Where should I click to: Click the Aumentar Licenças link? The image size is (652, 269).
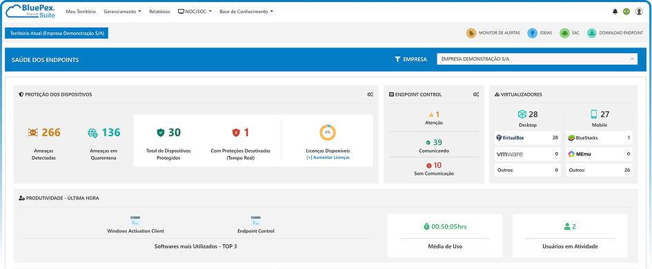[x=328, y=158]
